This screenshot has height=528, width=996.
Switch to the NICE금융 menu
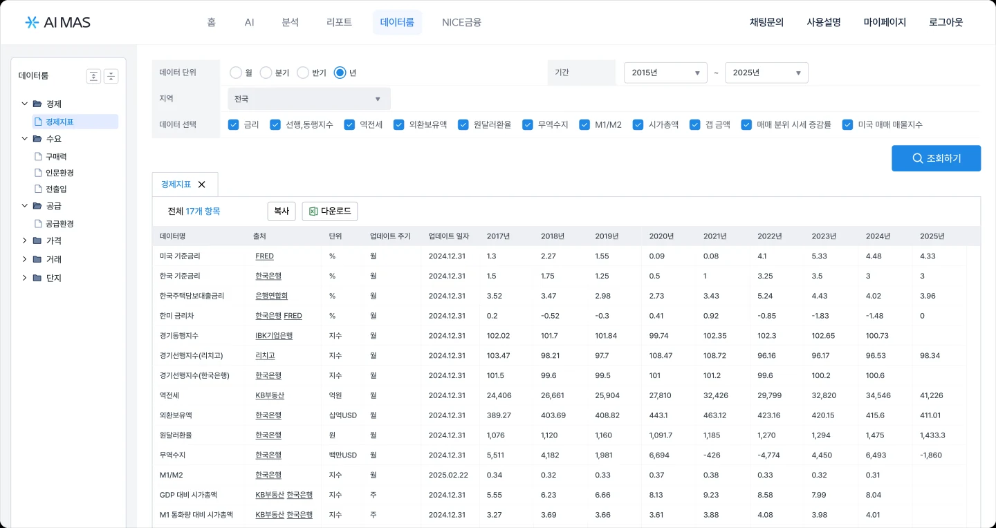(462, 22)
